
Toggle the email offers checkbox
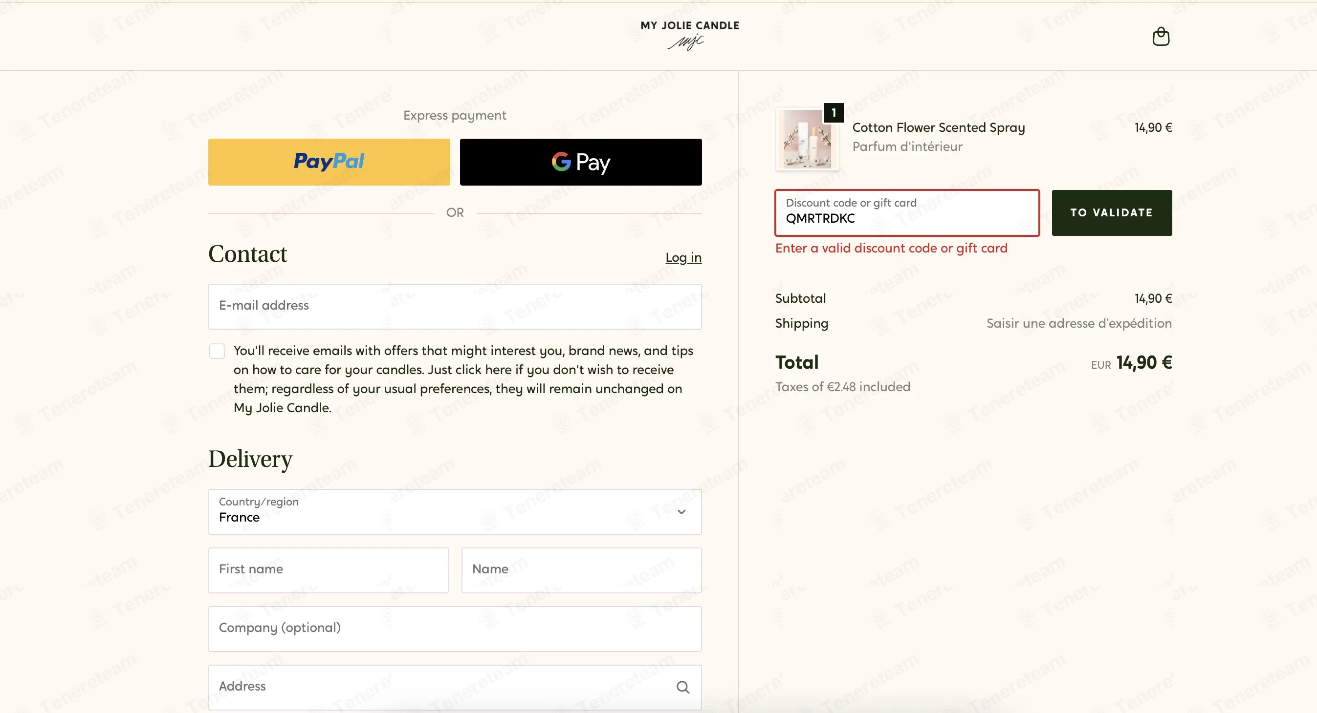point(217,351)
